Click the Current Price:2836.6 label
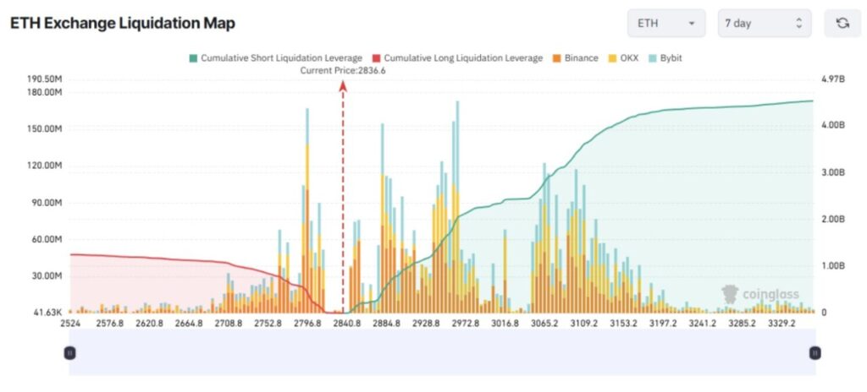 [x=343, y=71]
